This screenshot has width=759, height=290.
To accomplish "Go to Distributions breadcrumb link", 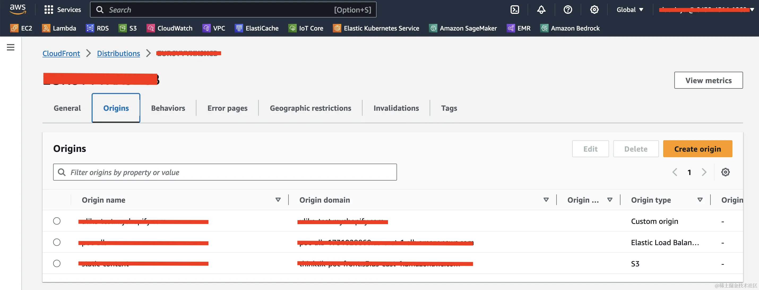I will coord(118,53).
